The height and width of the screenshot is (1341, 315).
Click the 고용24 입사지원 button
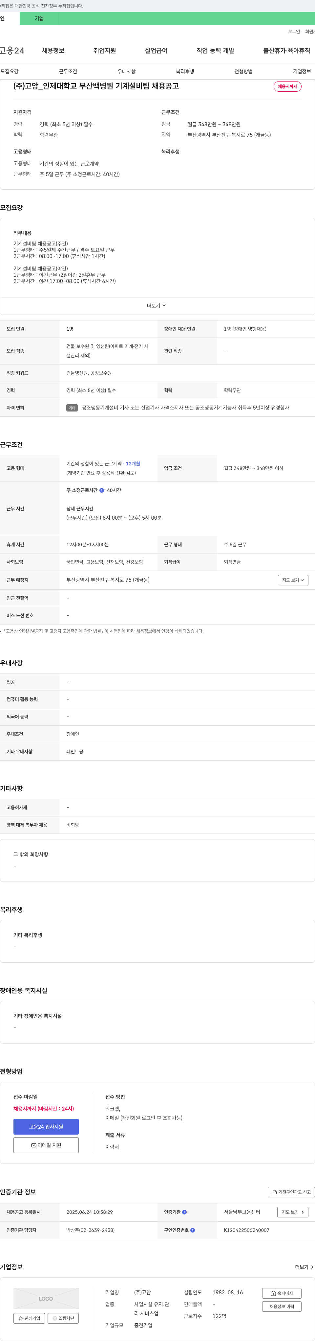coord(46,1126)
